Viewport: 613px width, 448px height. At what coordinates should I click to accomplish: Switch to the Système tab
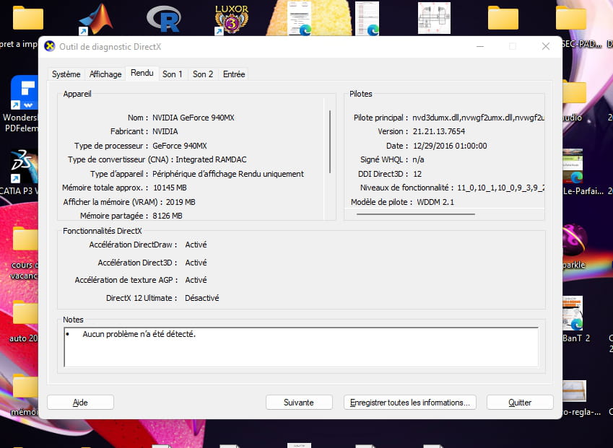66,74
